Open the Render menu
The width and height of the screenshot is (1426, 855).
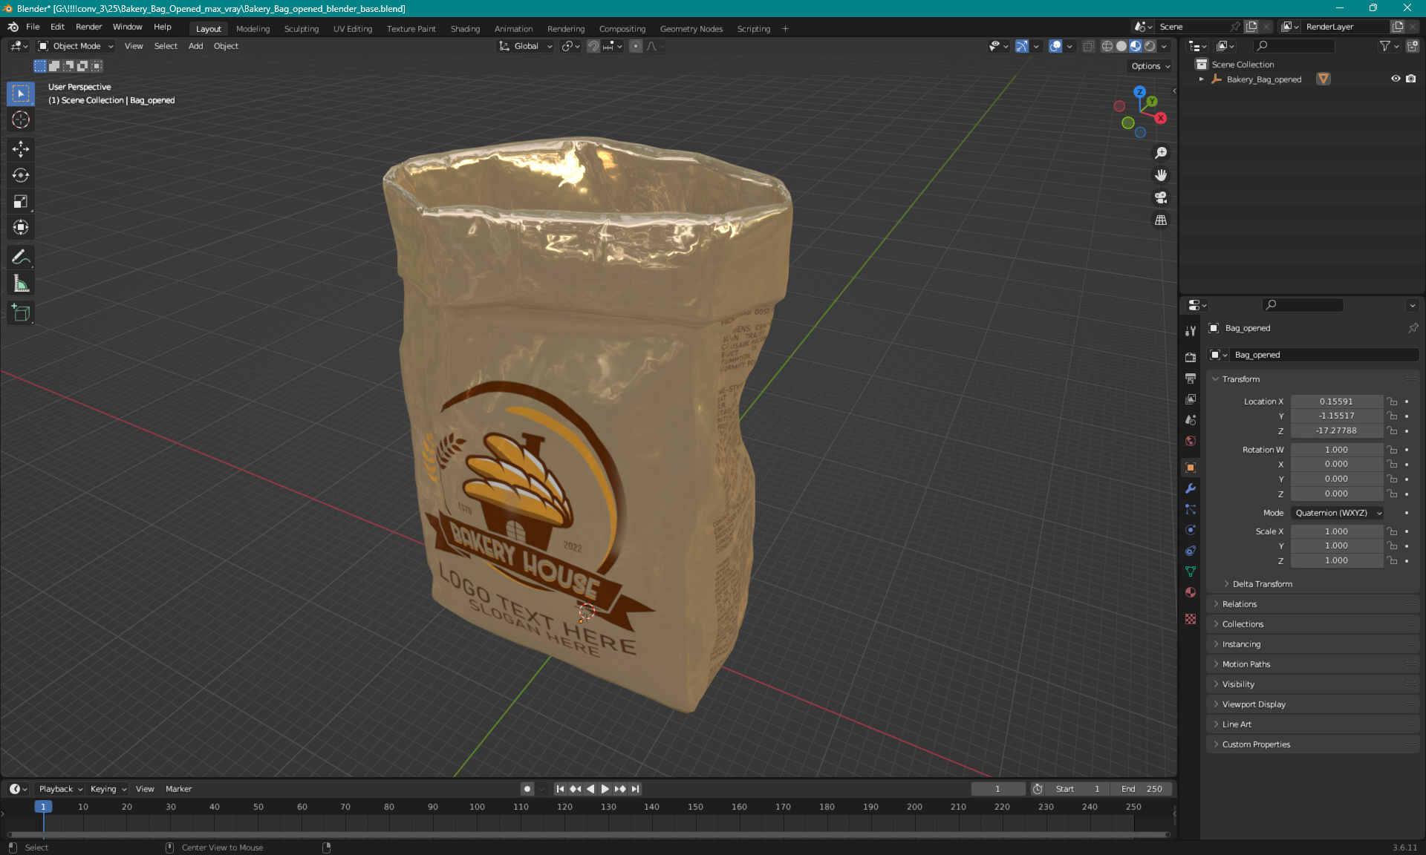[x=88, y=27]
